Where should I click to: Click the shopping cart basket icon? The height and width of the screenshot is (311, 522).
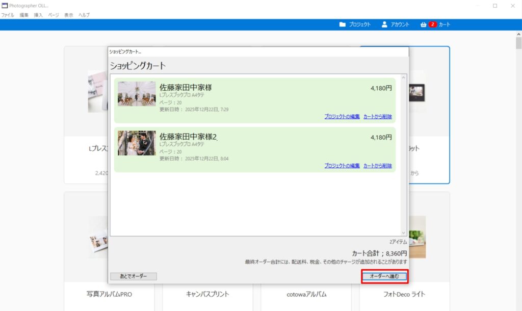pyautogui.click(x=423, y=24)
